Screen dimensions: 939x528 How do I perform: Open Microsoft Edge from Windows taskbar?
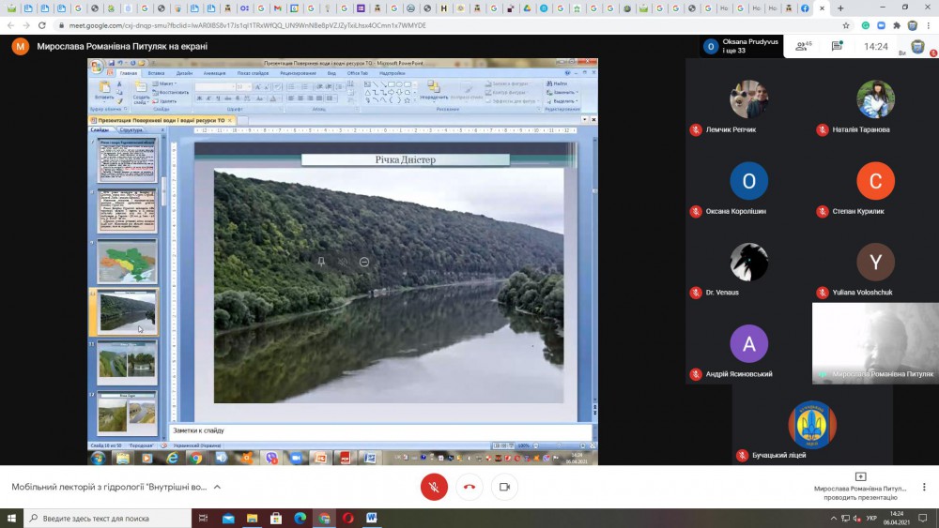click(300, 518)
